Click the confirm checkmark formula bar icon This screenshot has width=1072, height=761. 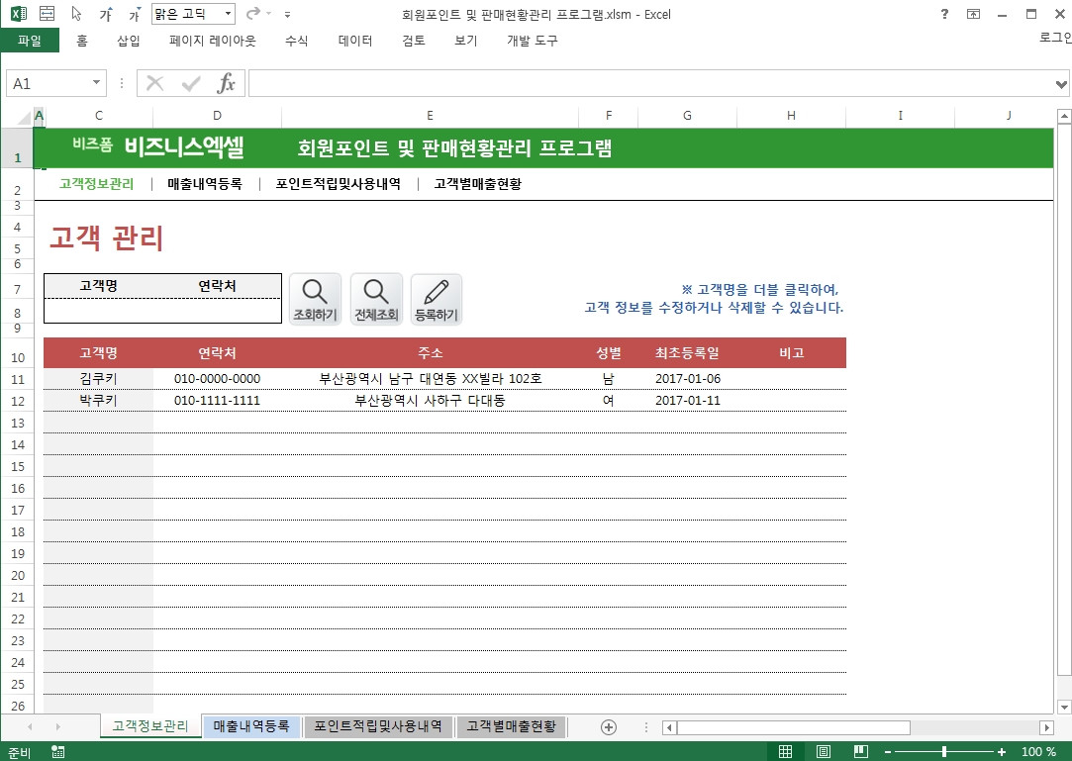(191, 83)
